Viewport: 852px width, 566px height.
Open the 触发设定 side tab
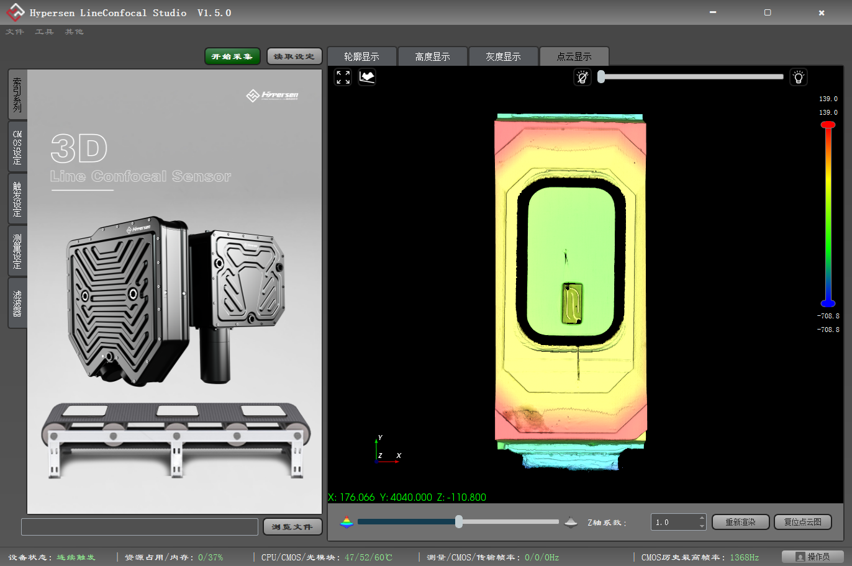[x=17, y=199]
